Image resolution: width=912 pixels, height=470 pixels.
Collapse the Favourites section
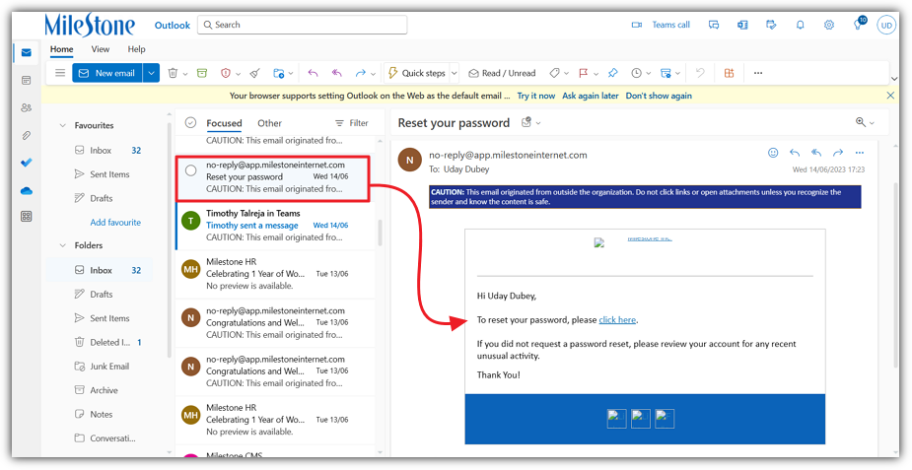(x=63, y=125)
